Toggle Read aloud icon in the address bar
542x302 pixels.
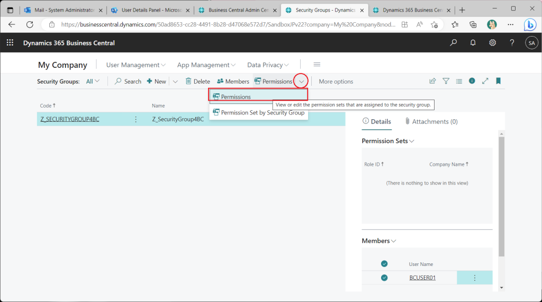pyautogui.click(x=420, y=24)
